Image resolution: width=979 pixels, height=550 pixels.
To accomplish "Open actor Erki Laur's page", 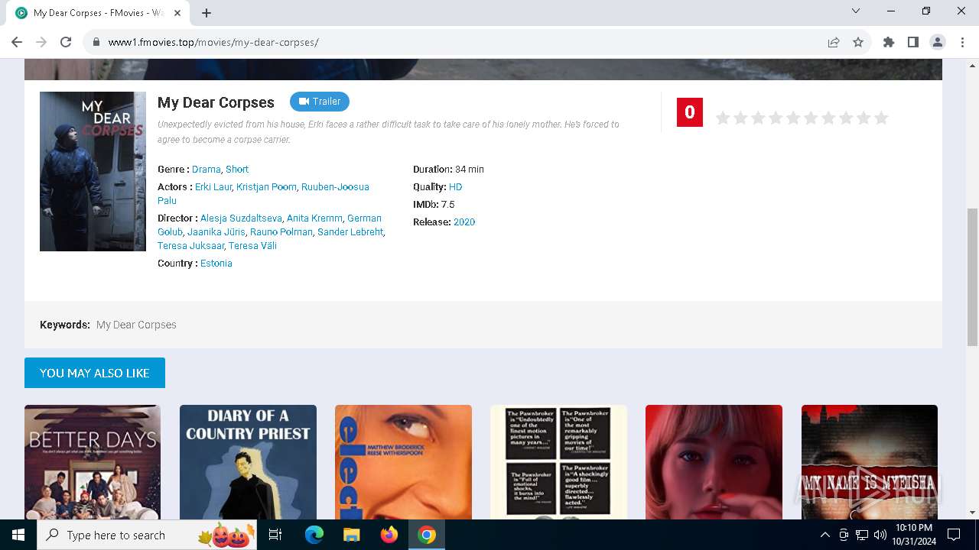I will 213,187.
